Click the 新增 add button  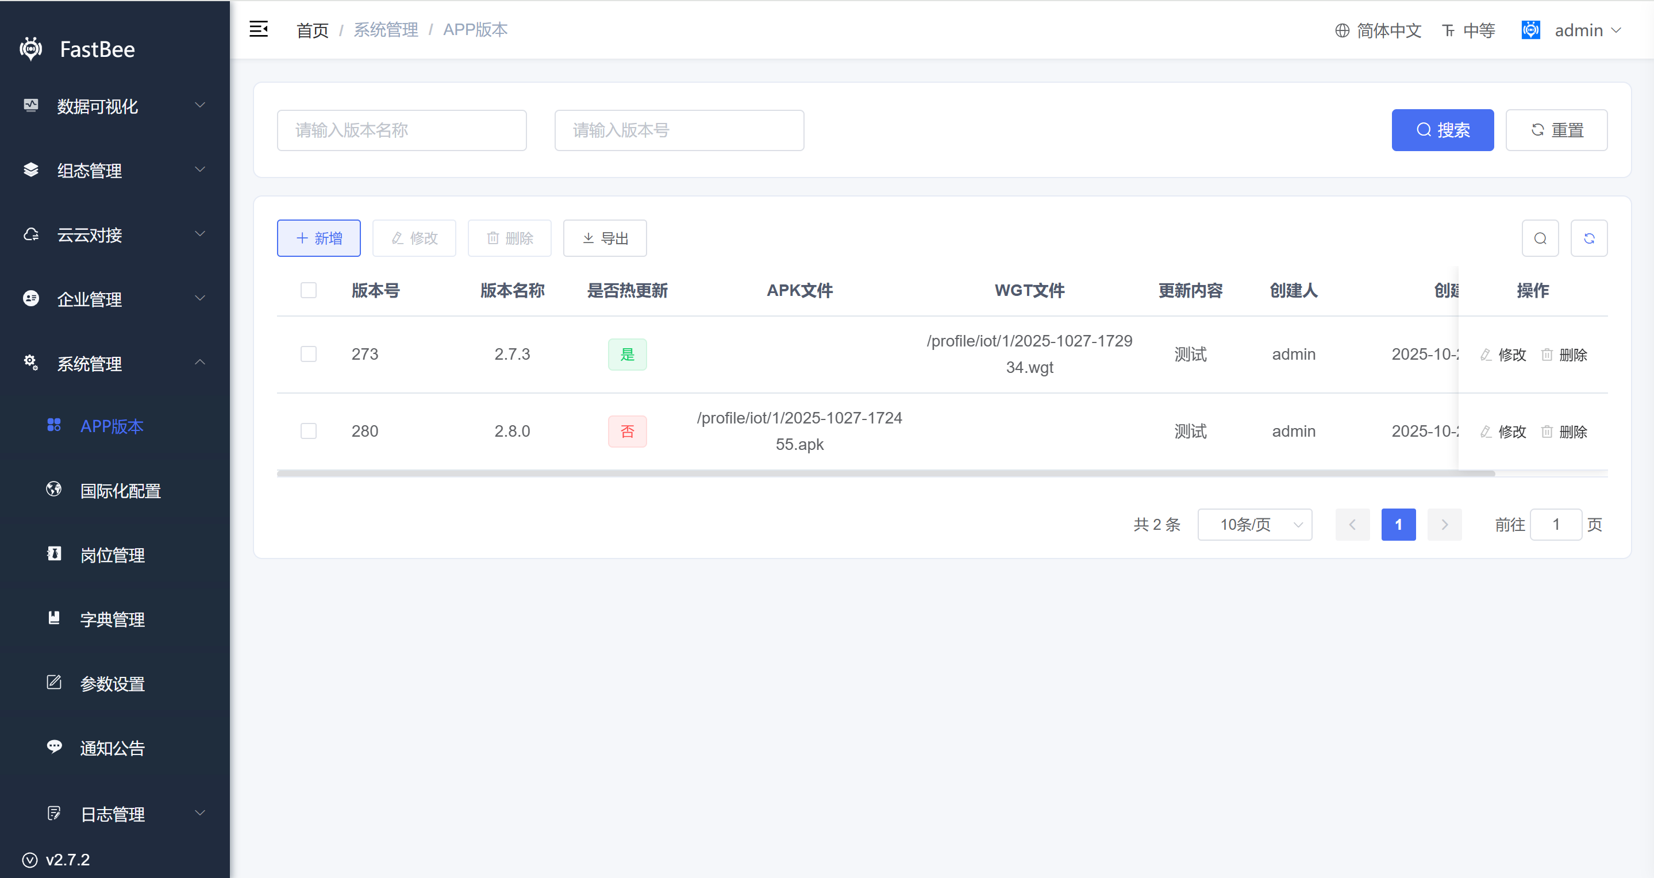(x=318, y=238)
